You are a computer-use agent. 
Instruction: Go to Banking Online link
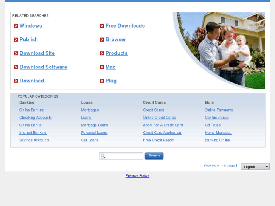click(x=217, y=140)
